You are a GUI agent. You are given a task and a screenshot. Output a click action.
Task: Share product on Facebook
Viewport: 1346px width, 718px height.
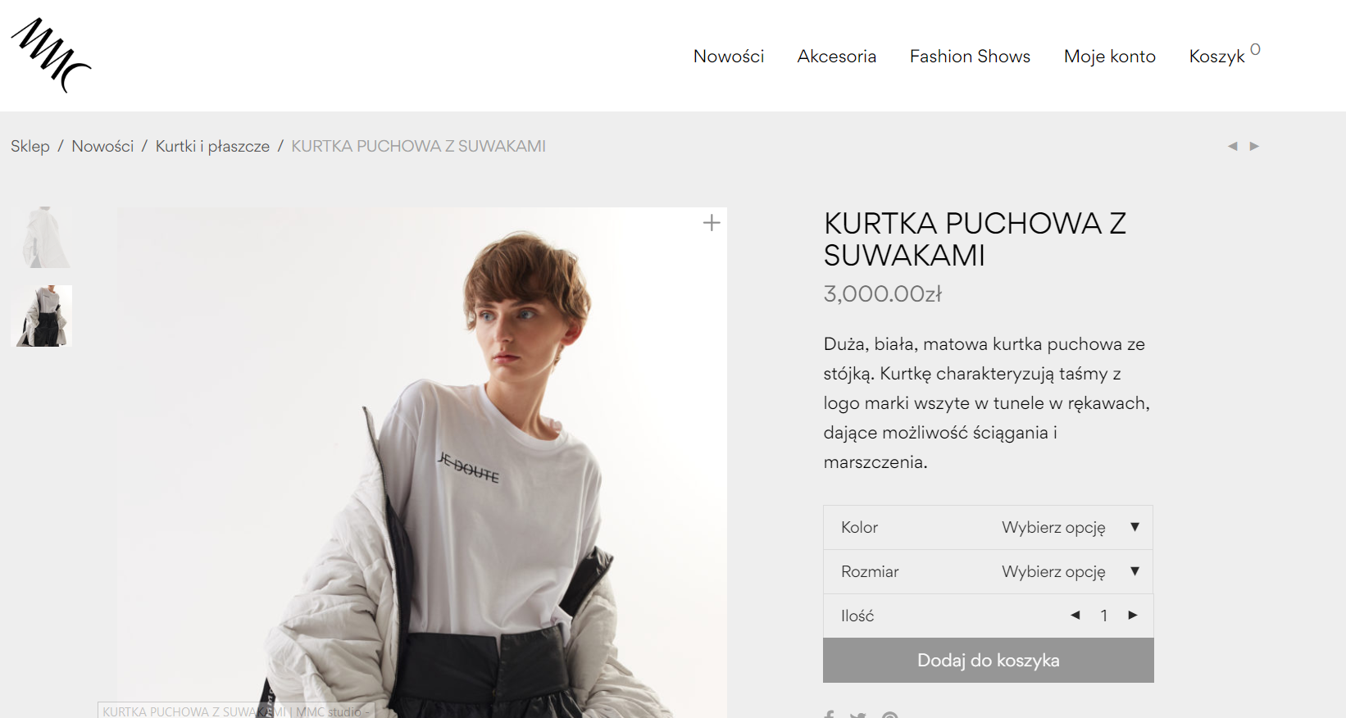(830, 715)
